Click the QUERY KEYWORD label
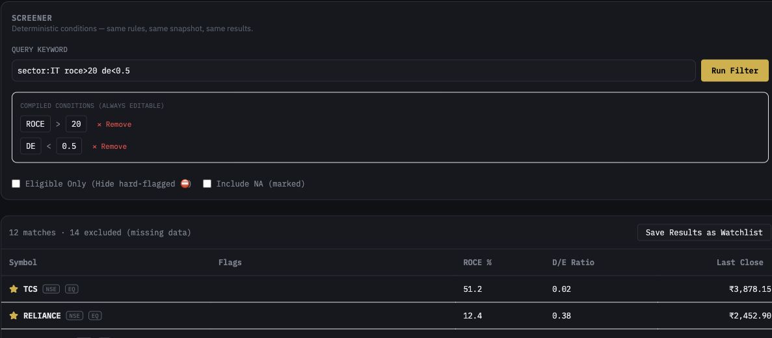 [40, 49]
